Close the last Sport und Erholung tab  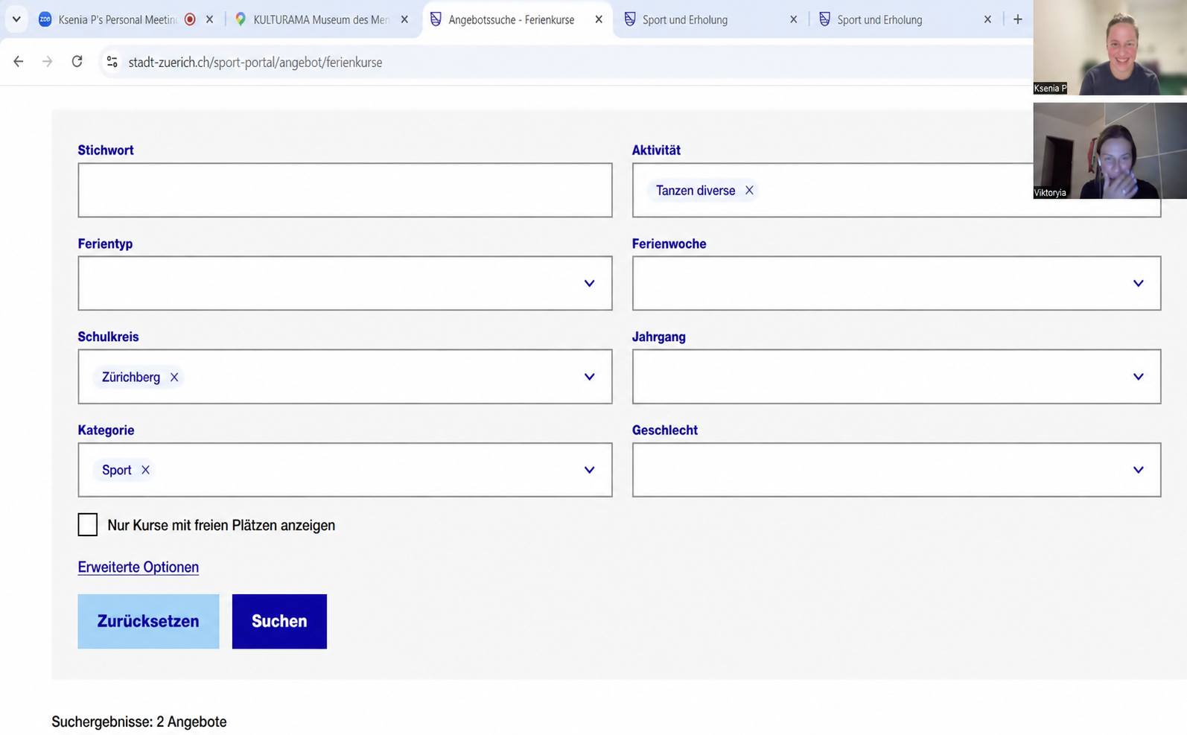[x=987, y=19]
